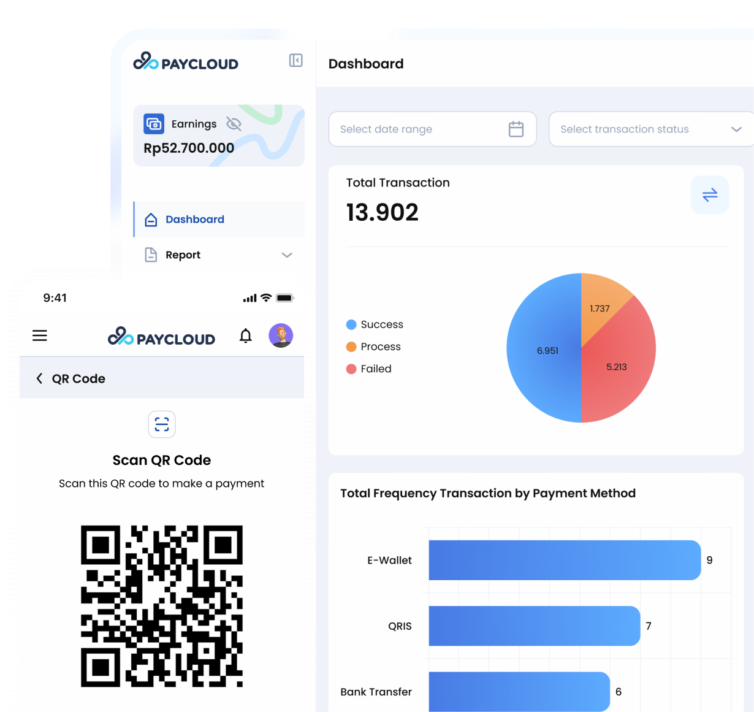Click the swap arrows button on Total Transaction
754x712 pixels.
click(709, 195)
